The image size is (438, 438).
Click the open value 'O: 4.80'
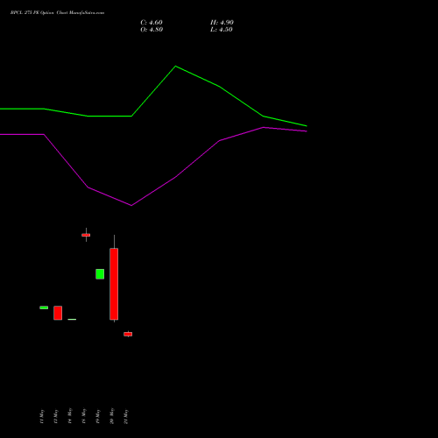point(152,30)
